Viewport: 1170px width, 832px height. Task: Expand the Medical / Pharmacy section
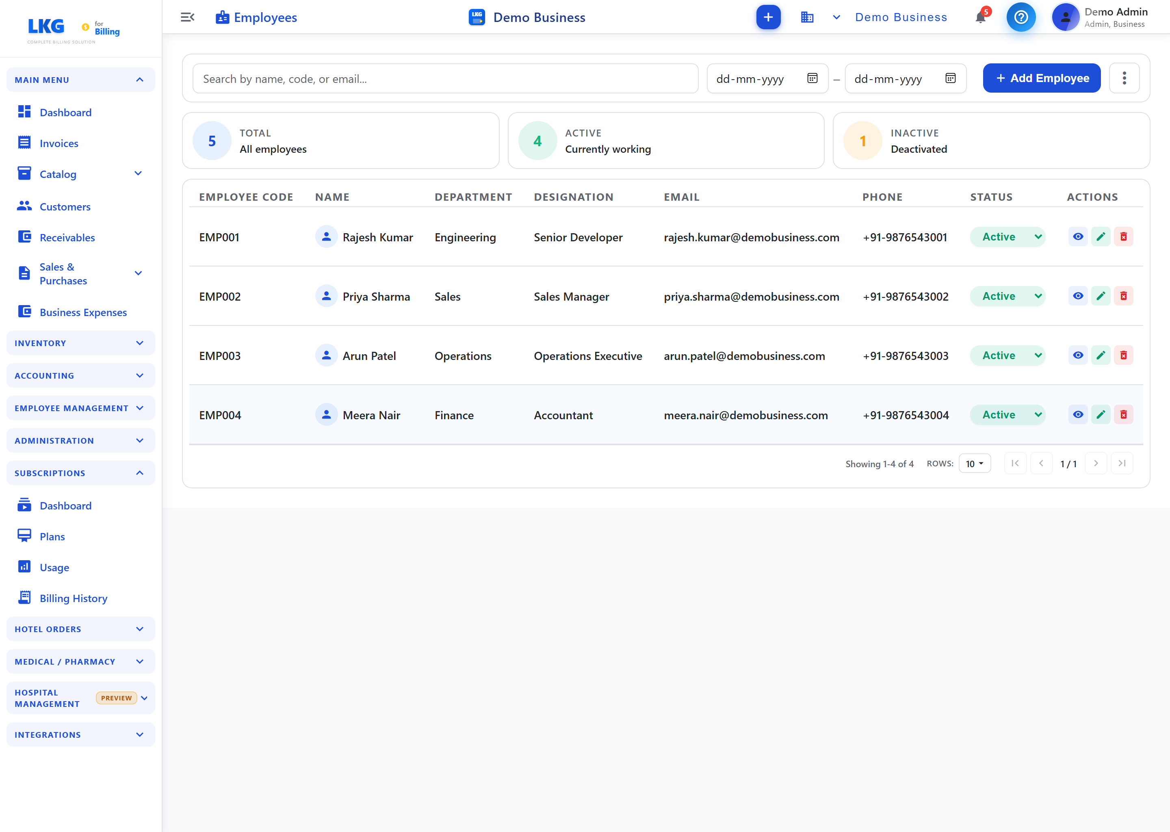click(x=80, y=661)
